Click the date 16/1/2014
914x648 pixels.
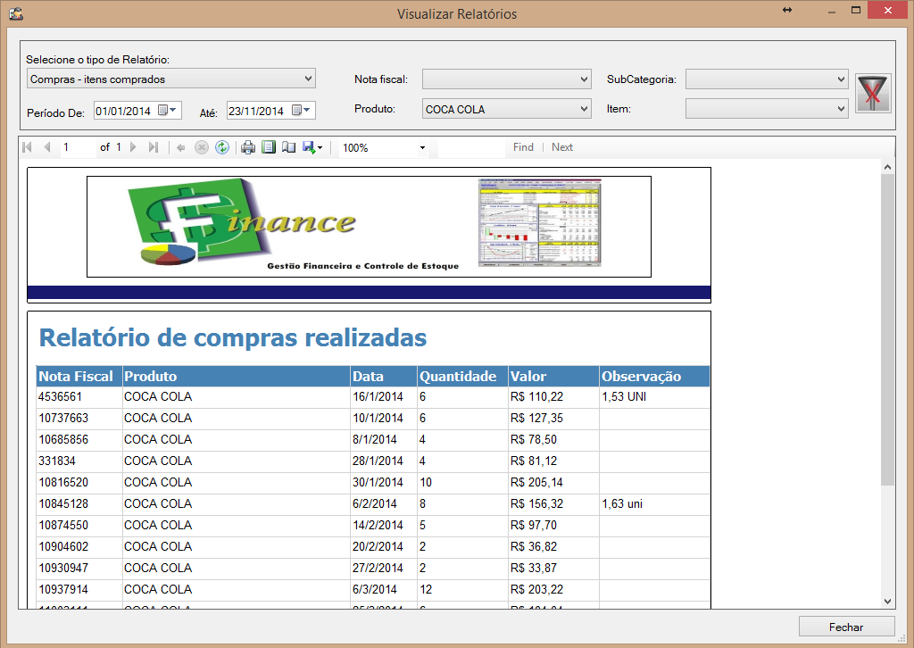click(x=378, y=397)
